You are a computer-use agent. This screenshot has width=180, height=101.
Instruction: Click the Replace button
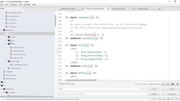coord(154,94)
